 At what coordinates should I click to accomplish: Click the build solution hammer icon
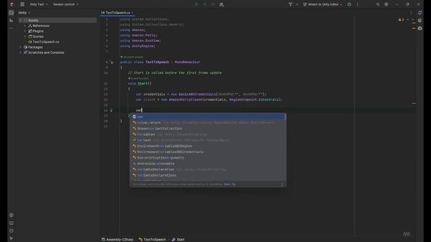(x=290, y=5)
